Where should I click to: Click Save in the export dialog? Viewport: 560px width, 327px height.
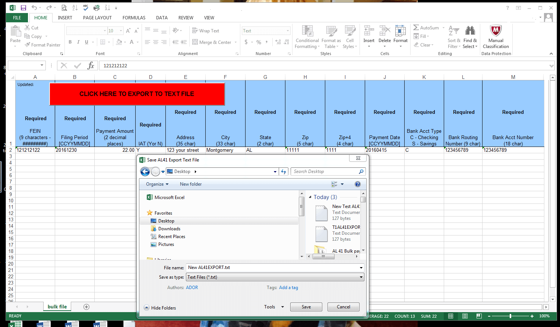[x=306, y=307]
